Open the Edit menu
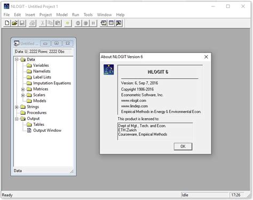Viewport: 253px width, 200px height. [17, 15]
